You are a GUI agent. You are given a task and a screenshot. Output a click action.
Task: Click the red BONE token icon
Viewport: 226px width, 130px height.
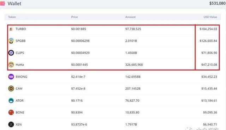11,112
